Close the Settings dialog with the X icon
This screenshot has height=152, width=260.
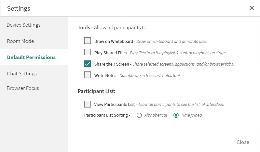[x=252, y=8]
